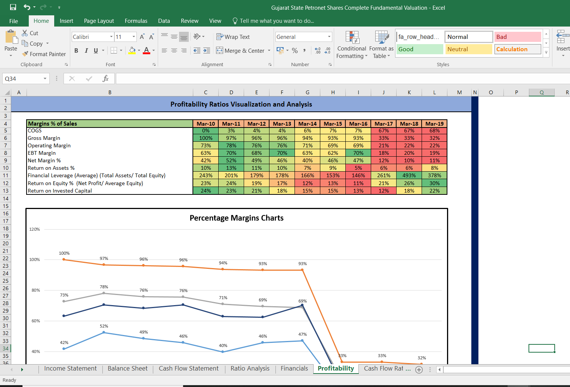Click Decrease Decimal icon
The image size is (570, 387).
(x=327, y=50)
